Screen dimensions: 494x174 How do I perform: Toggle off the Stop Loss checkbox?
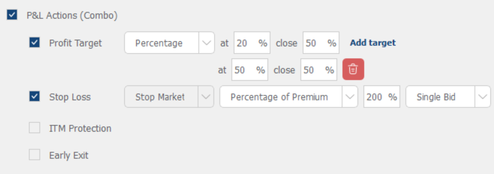(x=35, y=97)
